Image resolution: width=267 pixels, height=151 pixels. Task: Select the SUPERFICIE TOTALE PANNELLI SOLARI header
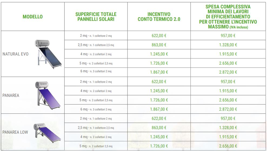(96, 17)
